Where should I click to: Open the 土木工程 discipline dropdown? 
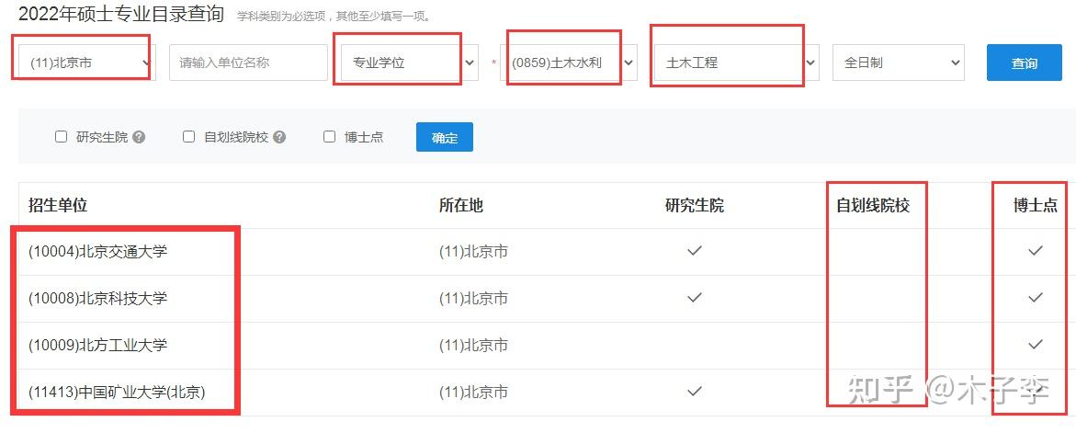736,63
